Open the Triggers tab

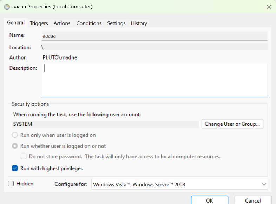(39, 23)
